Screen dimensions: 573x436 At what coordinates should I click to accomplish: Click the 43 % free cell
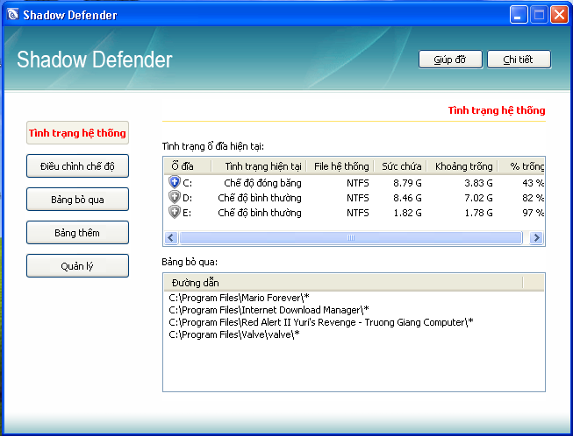534,183
